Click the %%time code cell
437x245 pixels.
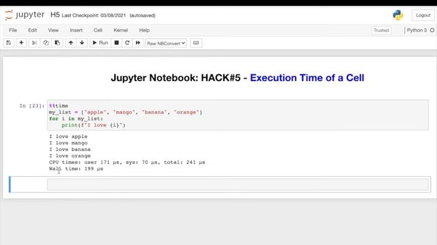238,115
